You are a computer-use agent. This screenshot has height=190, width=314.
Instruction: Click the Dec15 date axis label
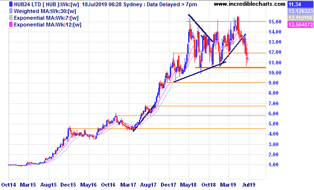tap(68, 185)
